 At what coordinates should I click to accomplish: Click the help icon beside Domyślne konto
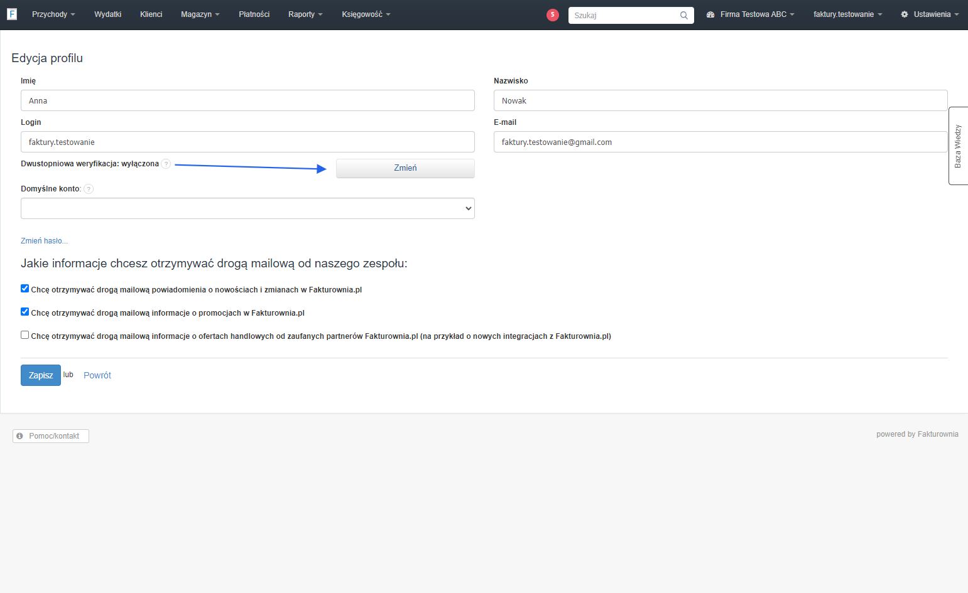click(x=89, y=189)
